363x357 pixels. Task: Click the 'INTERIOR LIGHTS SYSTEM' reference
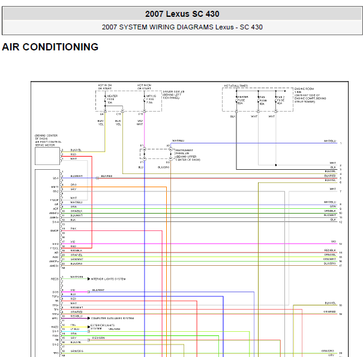pyautogui.click(x=109, y=279)
